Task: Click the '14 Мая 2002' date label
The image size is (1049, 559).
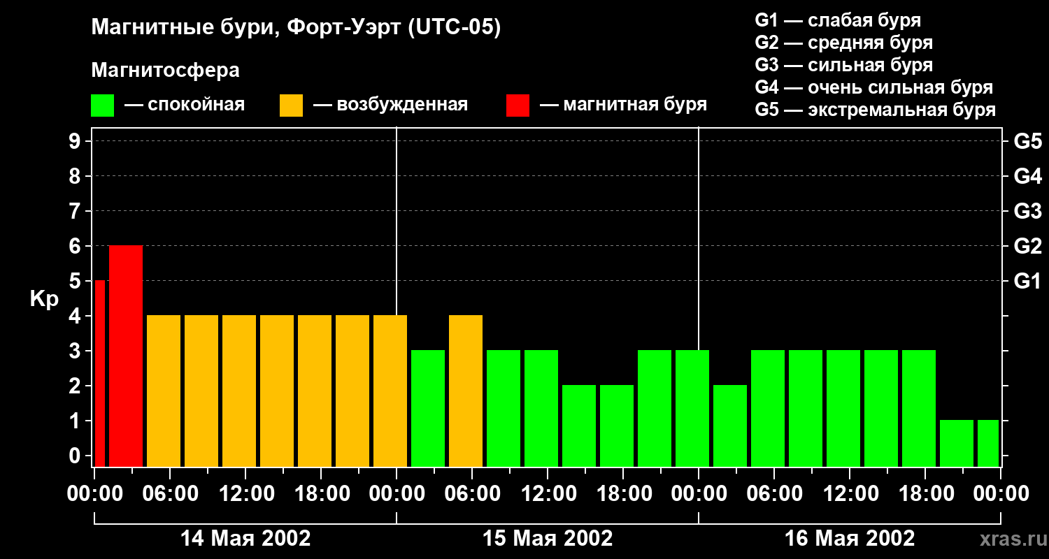Action: point(245,539)
